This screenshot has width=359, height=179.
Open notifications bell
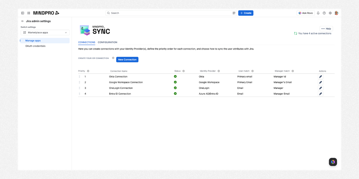point(318,13)
